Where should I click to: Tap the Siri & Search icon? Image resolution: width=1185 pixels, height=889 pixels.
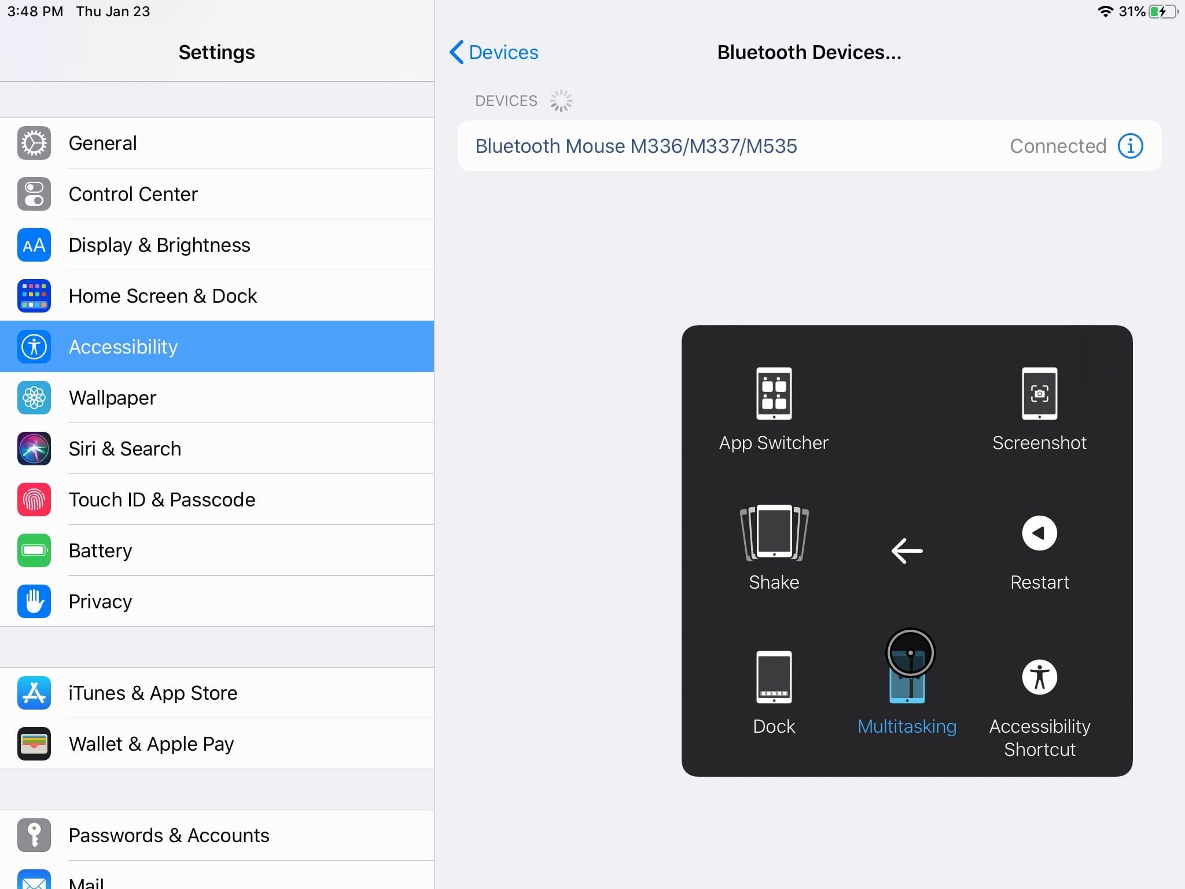(34, 449)
